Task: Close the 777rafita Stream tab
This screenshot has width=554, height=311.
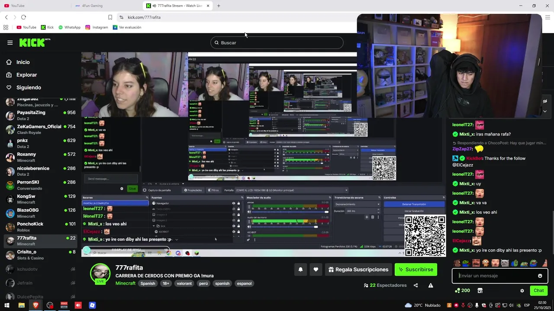Action: 208,6
